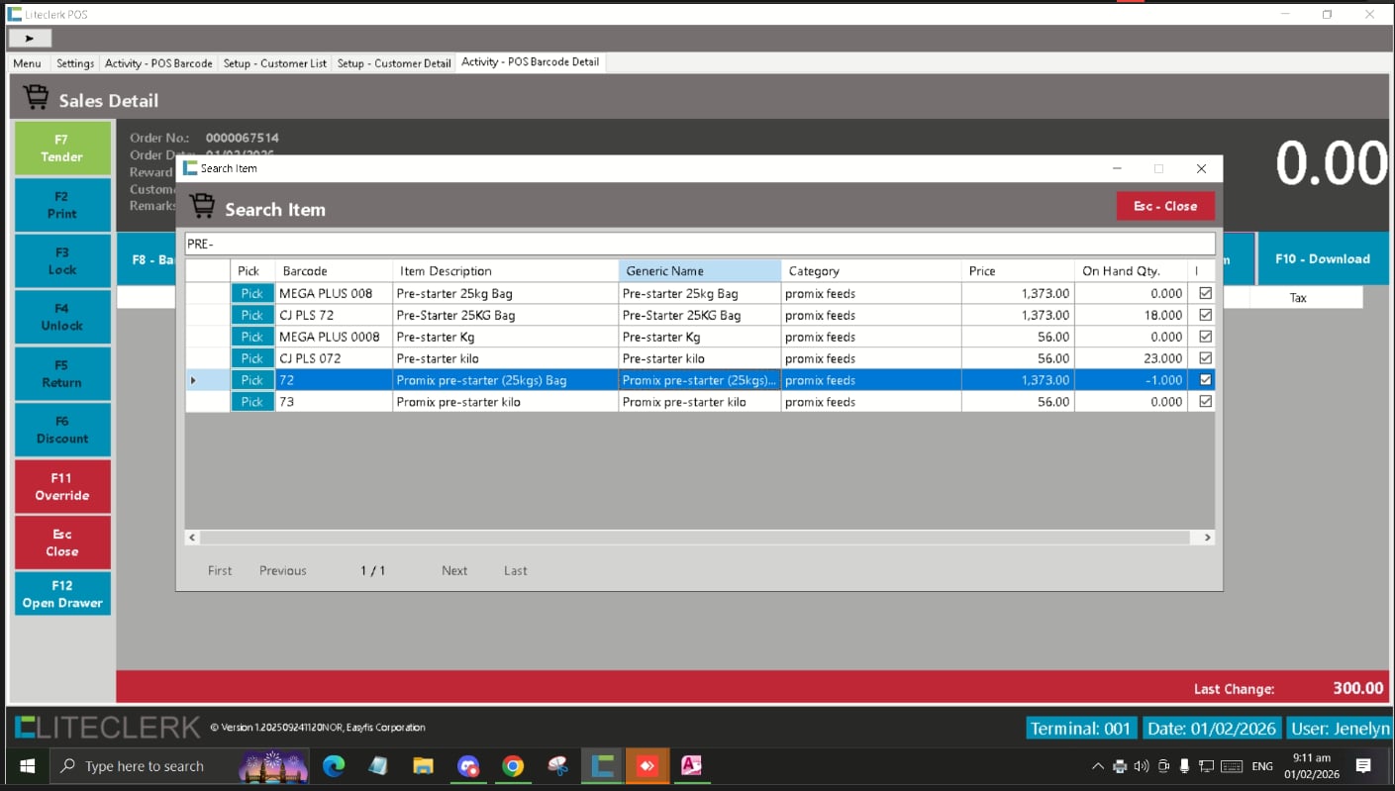Screen dimensions: 1395x791
Task: Open the notification center icon
Action: click(1363, 765)
